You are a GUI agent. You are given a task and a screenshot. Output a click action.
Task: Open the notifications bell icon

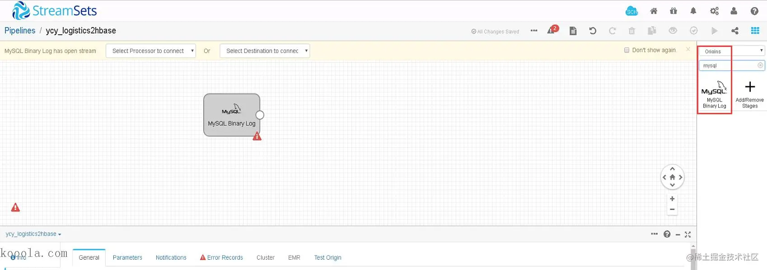click(x=693, y=11)
